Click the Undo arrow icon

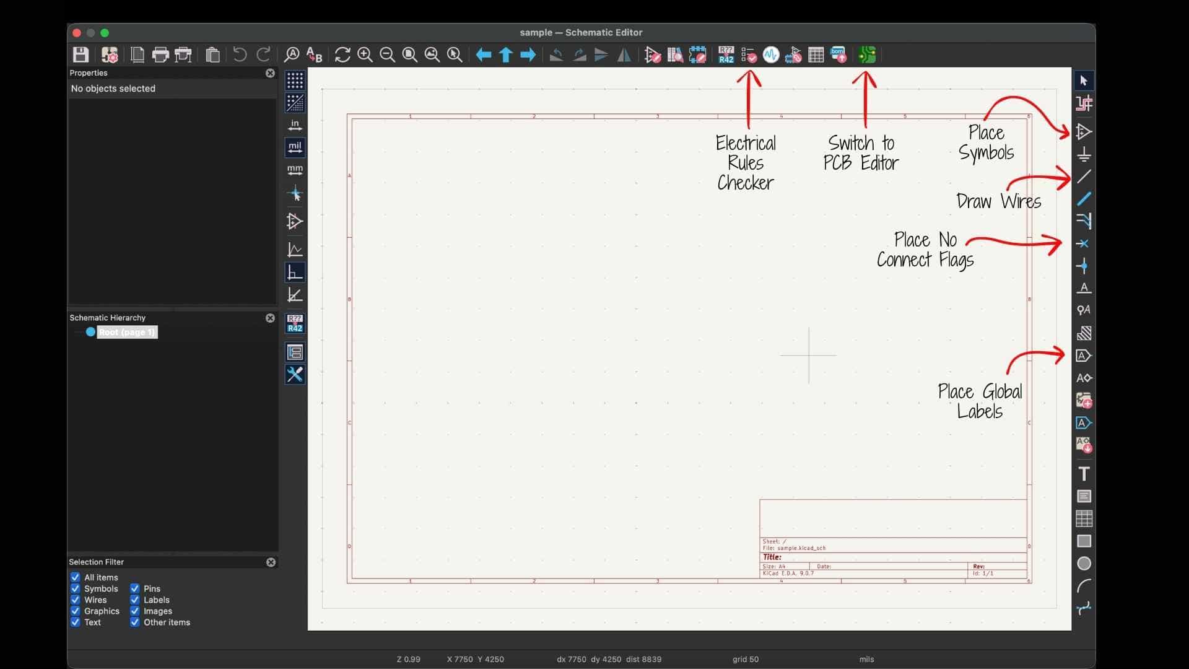pyautogui.click(x=240, y=55)
